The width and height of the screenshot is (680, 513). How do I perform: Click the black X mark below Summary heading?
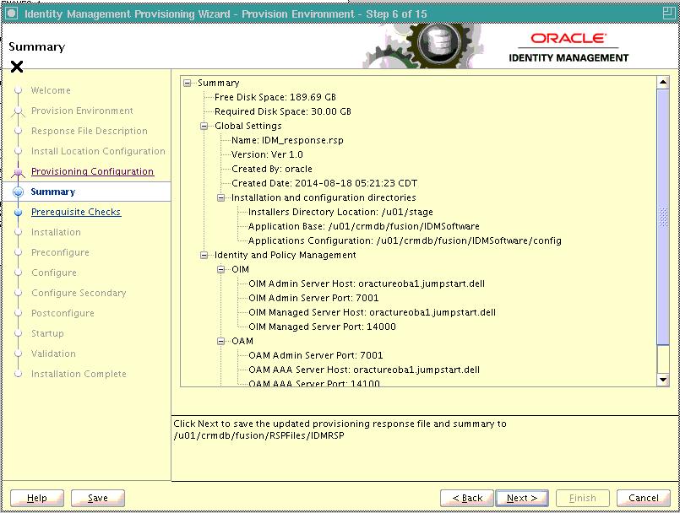click(17, 67)
